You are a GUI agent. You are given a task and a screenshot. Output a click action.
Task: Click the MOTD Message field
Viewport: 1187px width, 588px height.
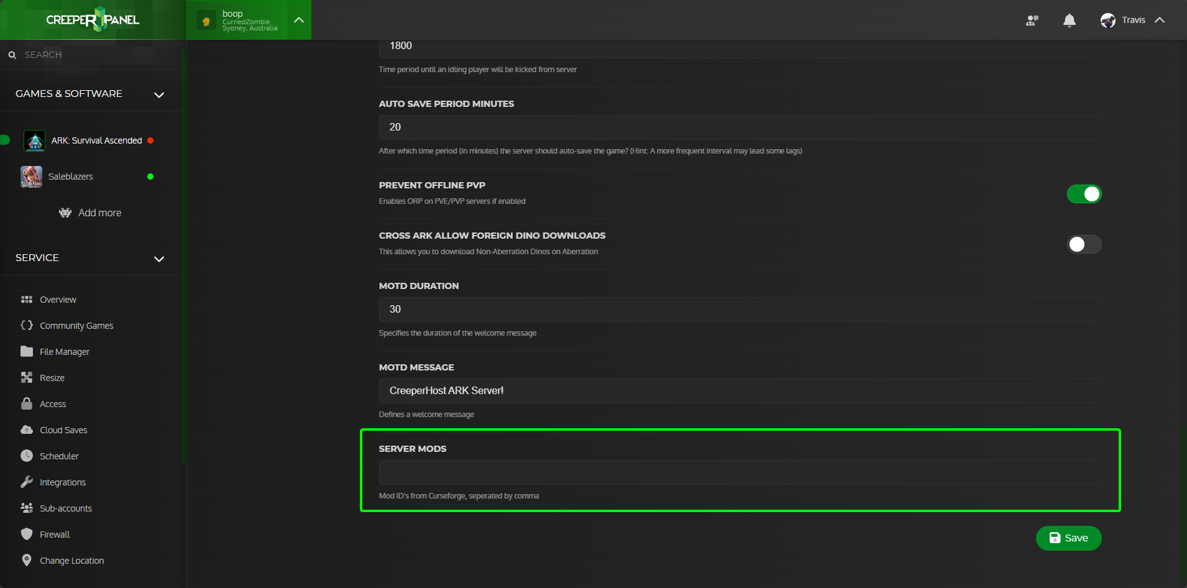tap(740, 391)
